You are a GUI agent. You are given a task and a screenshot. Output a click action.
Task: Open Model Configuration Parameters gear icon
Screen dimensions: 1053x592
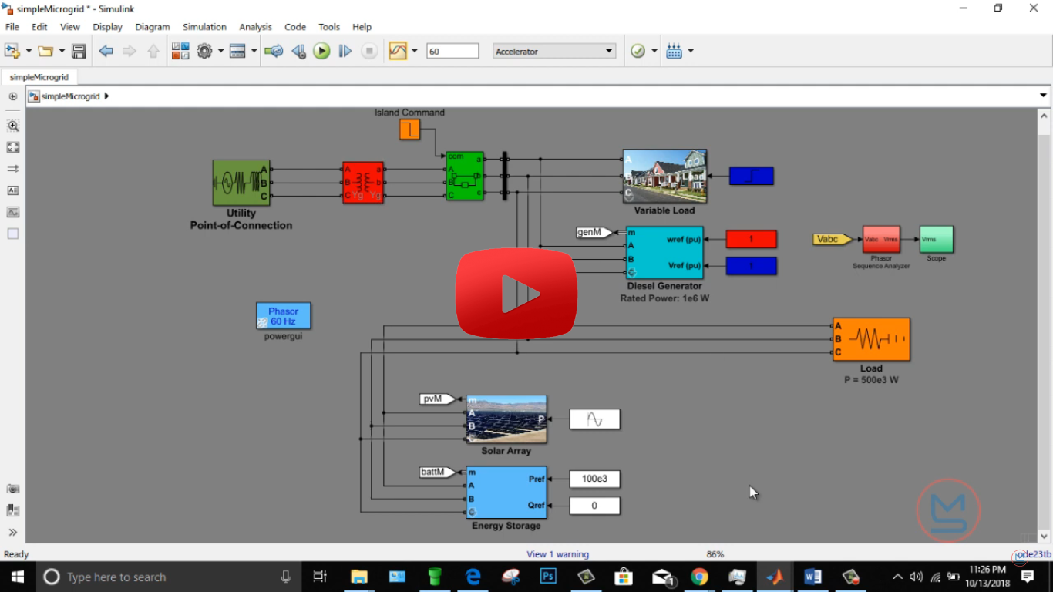204,51
